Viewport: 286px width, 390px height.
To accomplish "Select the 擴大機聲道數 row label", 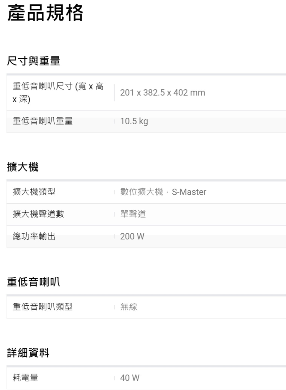I will 38,214.
